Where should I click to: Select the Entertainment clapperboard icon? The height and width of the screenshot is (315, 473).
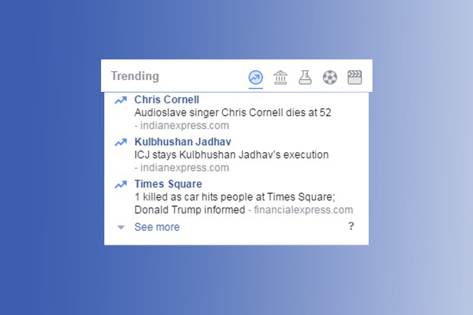(x=355, y=77)
